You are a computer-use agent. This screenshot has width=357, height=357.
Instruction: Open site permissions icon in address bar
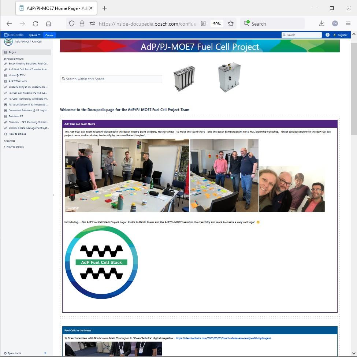[x=92, y=23]
